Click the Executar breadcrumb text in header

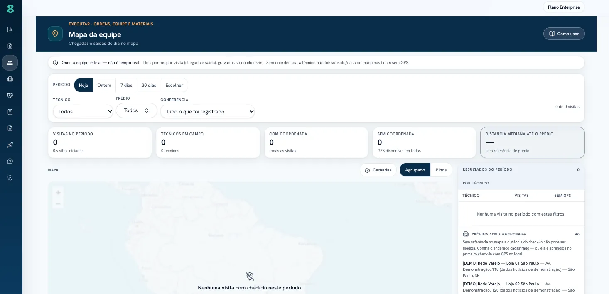111,24
